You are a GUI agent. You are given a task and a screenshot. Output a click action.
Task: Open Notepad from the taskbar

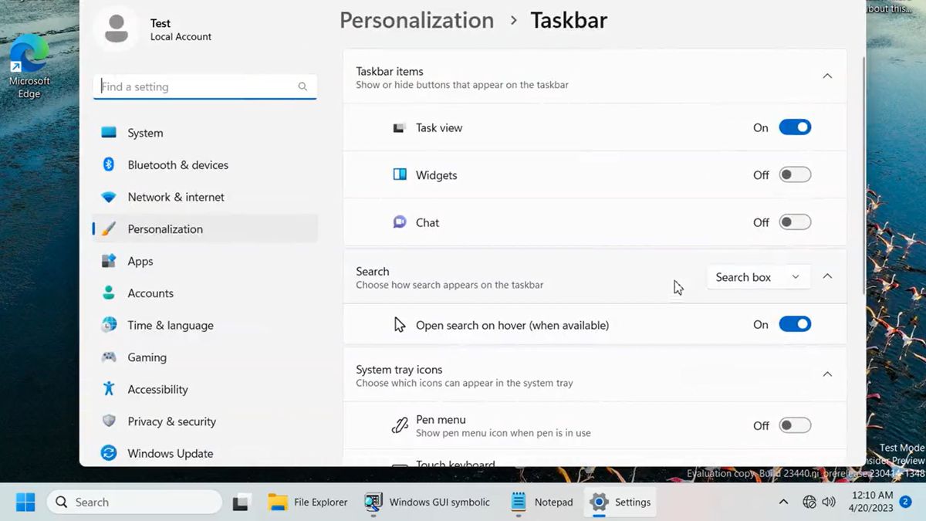coord(540,502)
